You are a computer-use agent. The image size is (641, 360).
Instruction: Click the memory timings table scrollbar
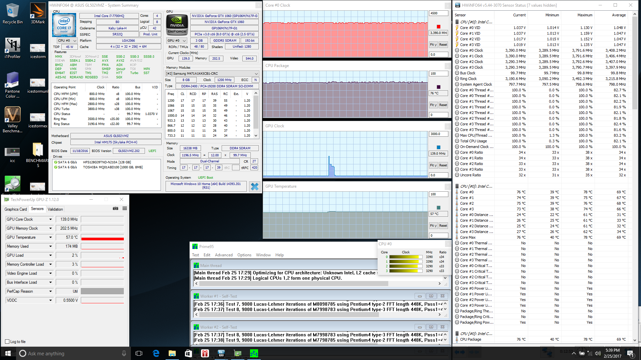tap(256, 114)
